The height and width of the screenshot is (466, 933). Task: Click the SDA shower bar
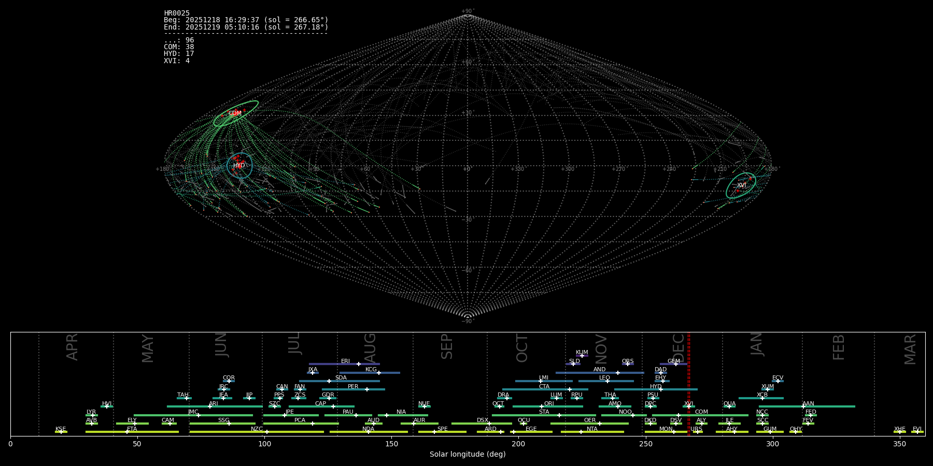coord(339,381)
